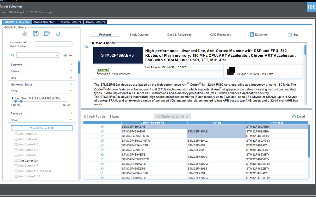Show favorite MCUs star filter icon
The height and width of the screenshot is (197, 316).
[25, 34]
